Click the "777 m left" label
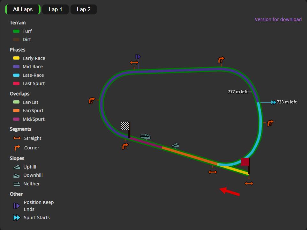The width and height of the screenshot is (307, 230). (238, 92)
